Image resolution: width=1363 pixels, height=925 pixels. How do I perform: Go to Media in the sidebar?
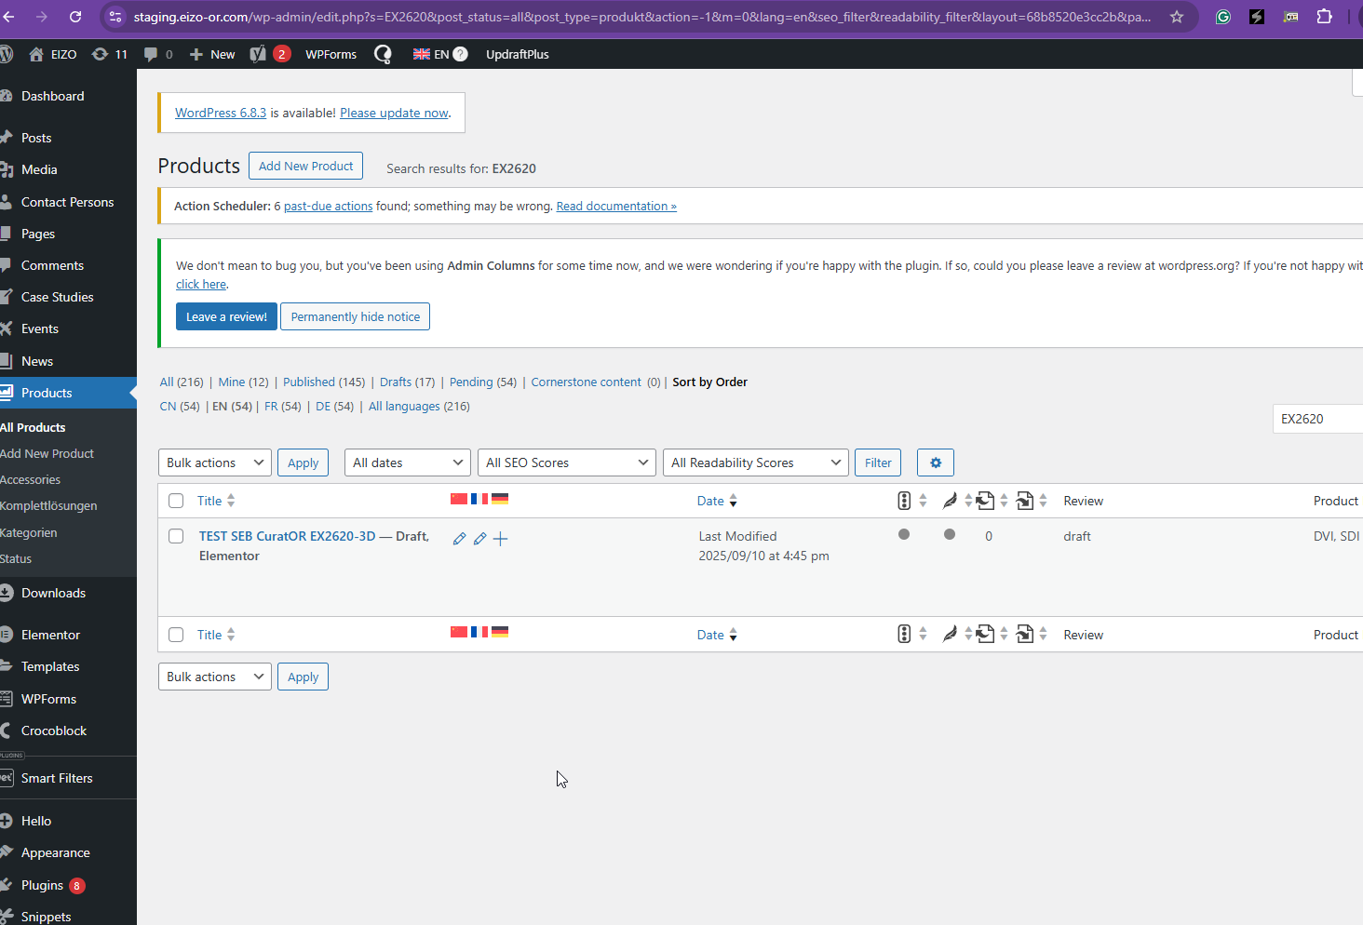coord(39,169)
